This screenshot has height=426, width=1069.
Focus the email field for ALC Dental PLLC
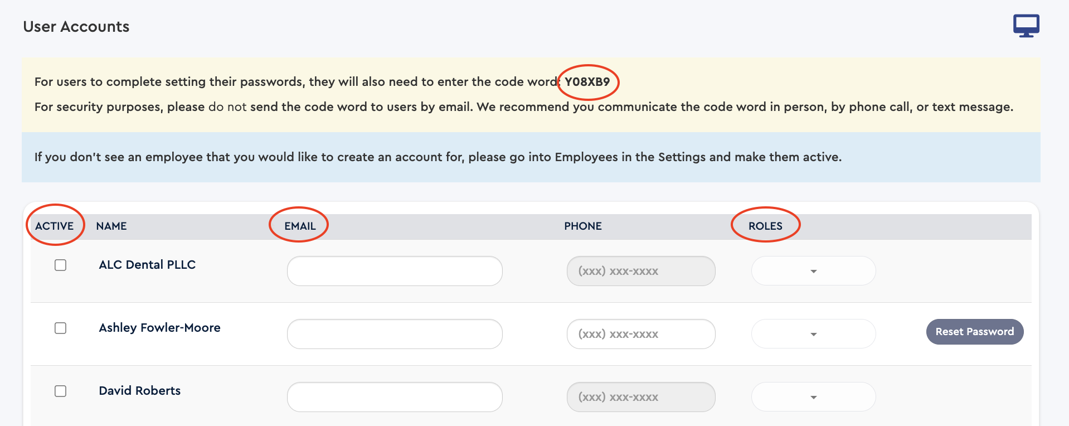click(x=395, y=271)
